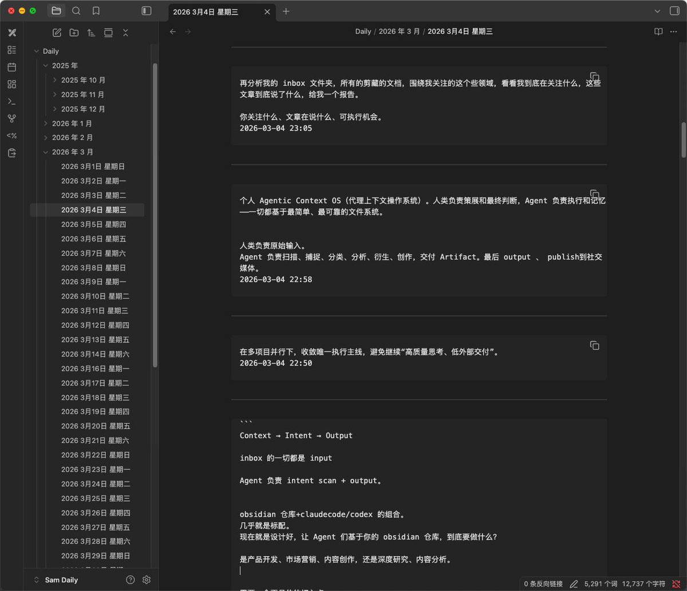This screenshot has height=591, width=687.
Task: Create a new note
Action: pyautogui.click(x=57, y=33)
